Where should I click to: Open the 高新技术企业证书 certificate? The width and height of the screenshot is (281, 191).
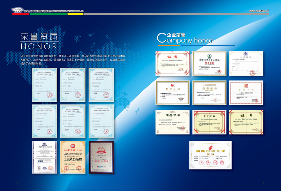(x=210, y=155)
